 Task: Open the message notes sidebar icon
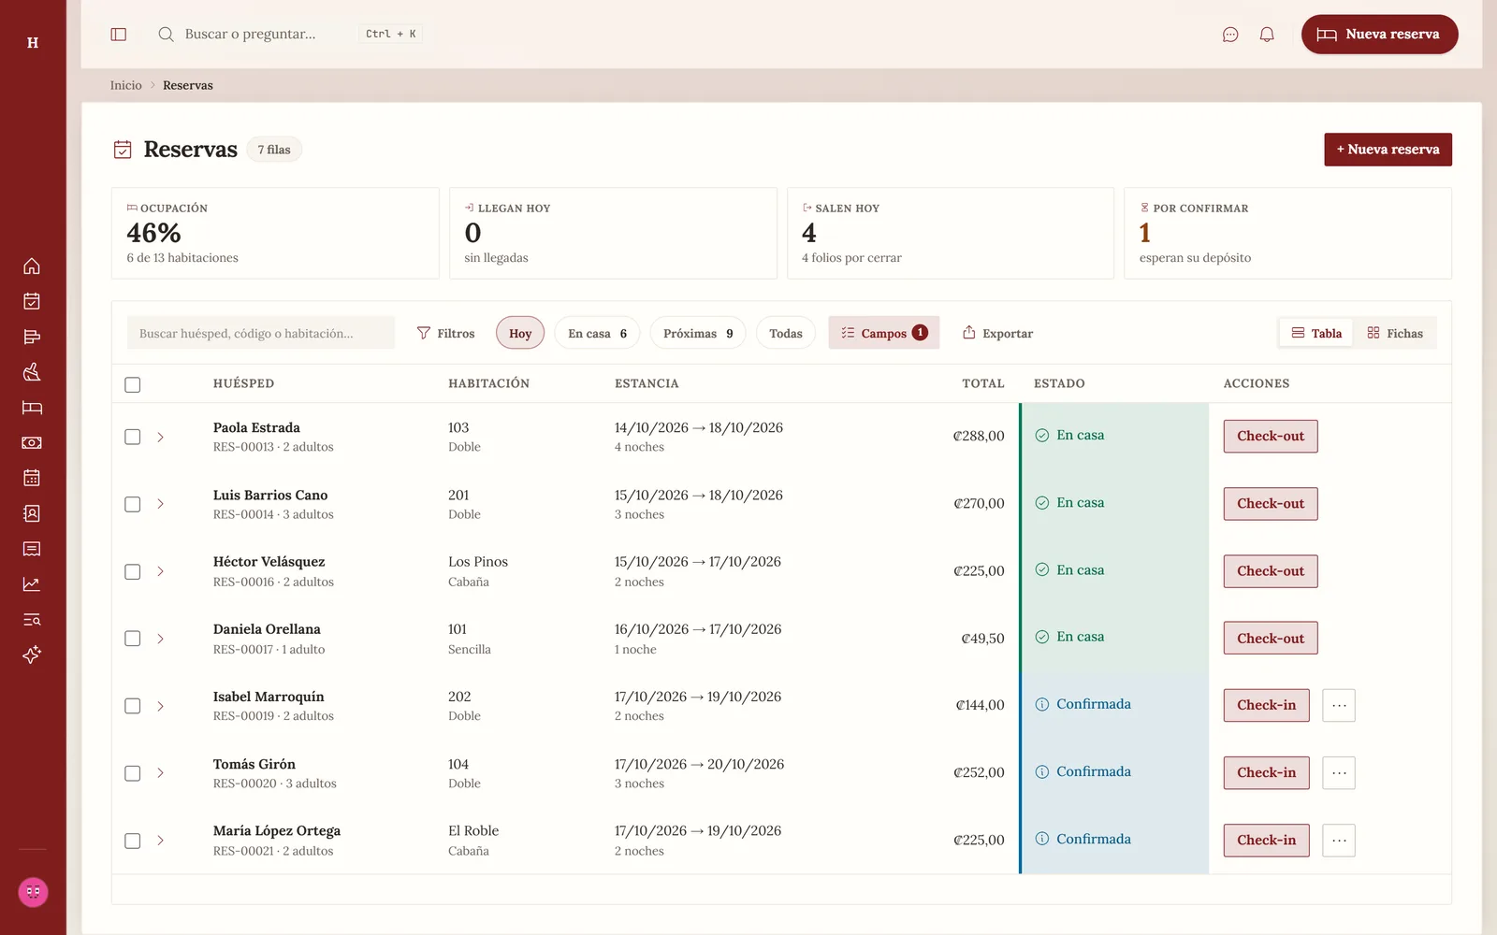click(32, 549)
